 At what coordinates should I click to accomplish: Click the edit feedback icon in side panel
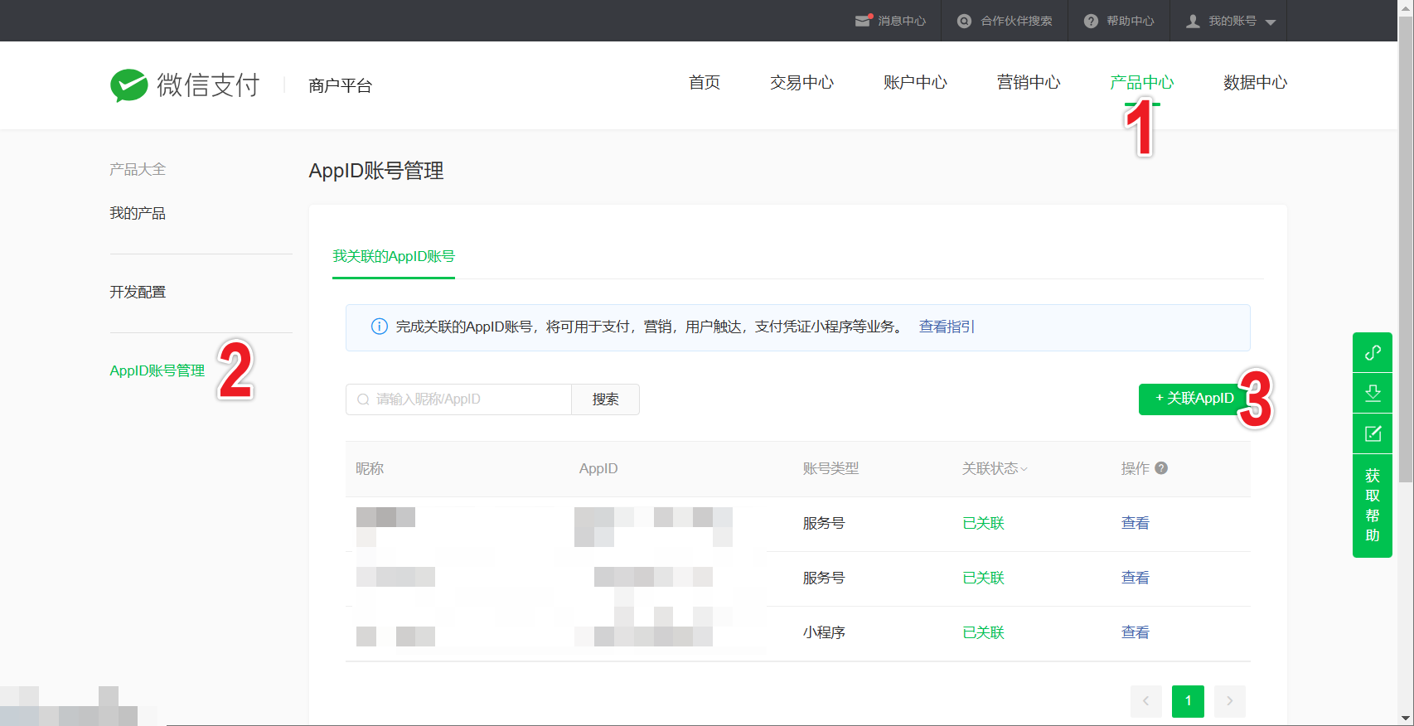(1373, 433)
